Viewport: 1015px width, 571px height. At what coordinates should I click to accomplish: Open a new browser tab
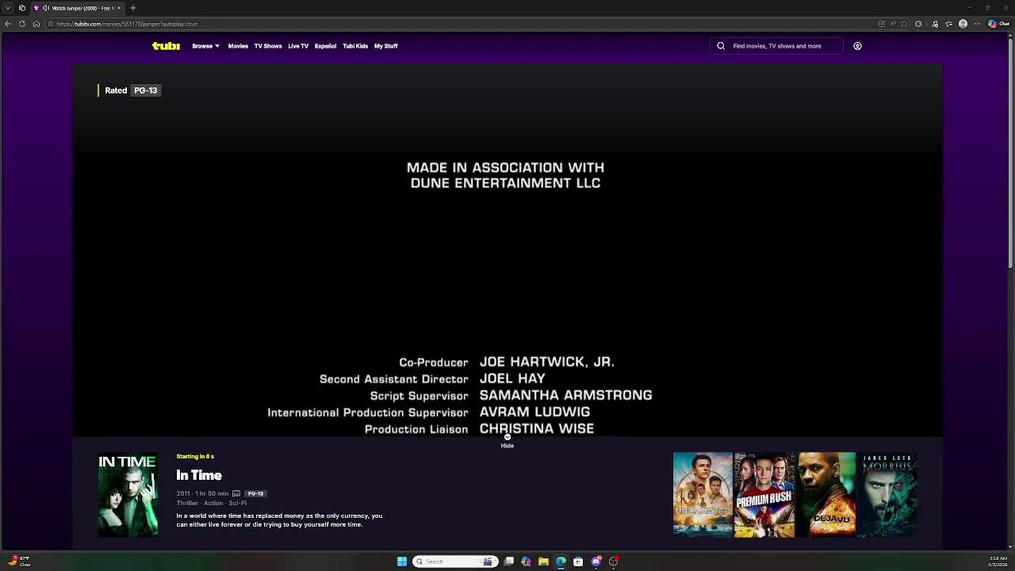click(133, 8)
